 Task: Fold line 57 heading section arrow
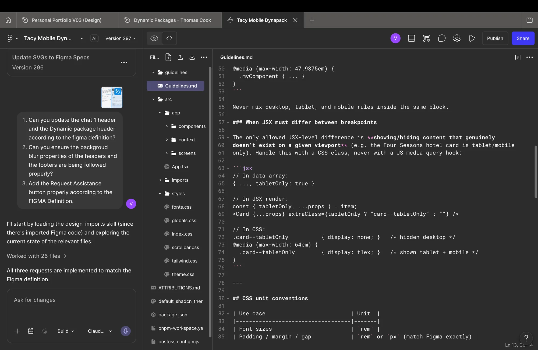[x=228, y=122]
